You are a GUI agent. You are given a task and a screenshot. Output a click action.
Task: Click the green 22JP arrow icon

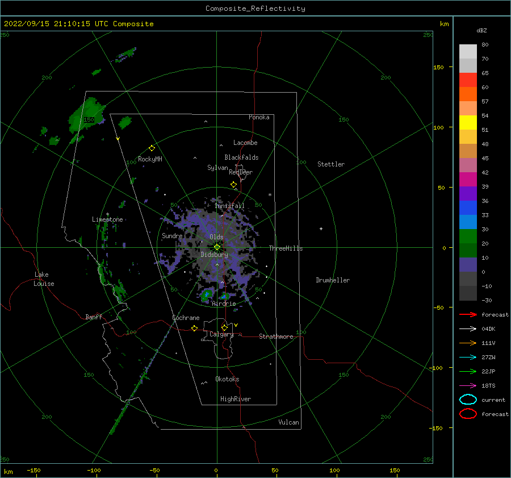click(x=468, y=371)
